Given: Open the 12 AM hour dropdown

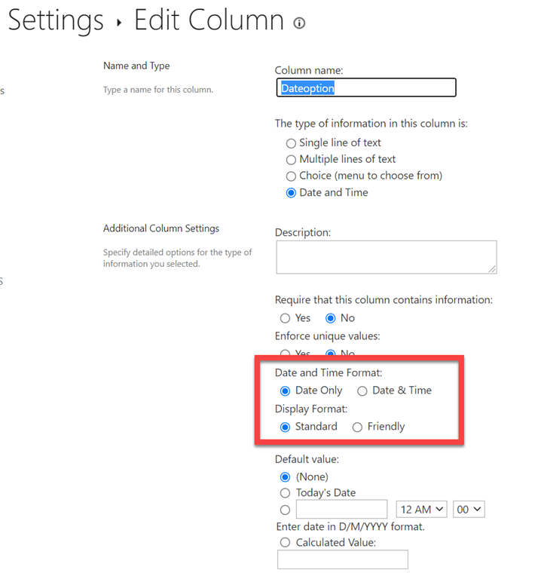Looking at the screenshot, I should point(420,510).
